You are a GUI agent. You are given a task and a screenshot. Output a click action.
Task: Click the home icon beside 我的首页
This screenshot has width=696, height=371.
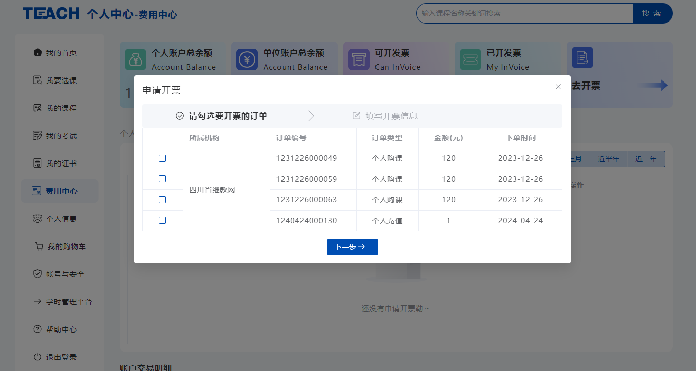(37, 52)
